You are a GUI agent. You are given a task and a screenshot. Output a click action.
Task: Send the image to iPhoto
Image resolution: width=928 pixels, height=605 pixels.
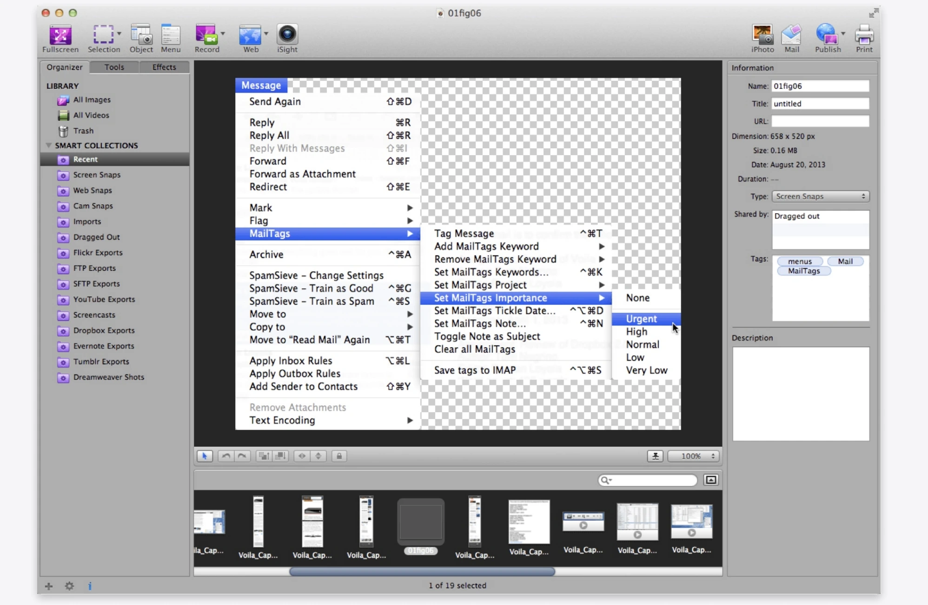pos(762,39)
